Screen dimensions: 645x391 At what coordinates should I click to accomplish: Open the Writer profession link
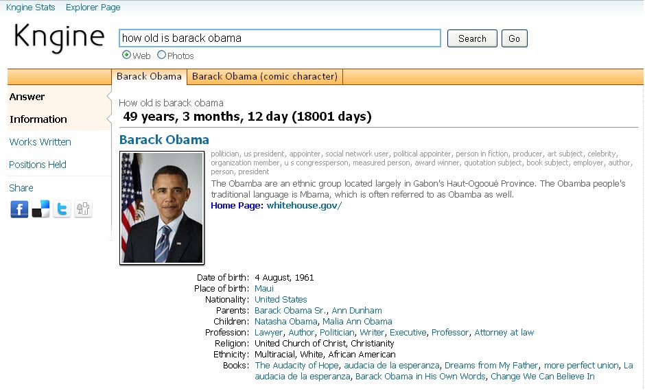coord(372,333)
